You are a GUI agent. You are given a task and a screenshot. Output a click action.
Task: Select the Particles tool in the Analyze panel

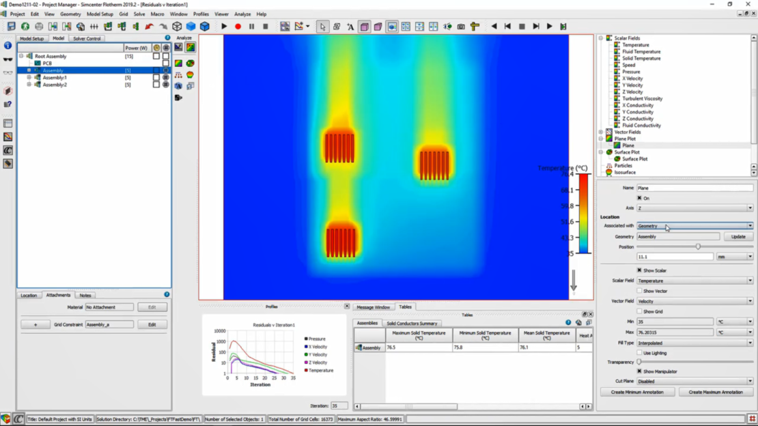point(178,74)
